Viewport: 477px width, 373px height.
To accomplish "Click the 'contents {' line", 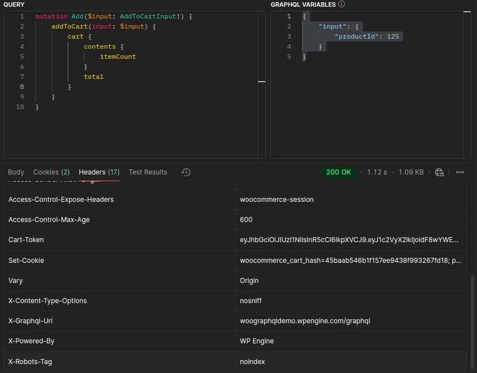I will click(104, 46).
